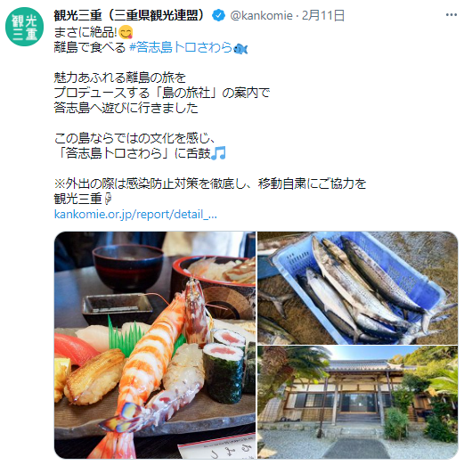Follow the kankomie.or.jp/report/detail link
This screenshot has height=465, width=472.
tap(135, 215)
